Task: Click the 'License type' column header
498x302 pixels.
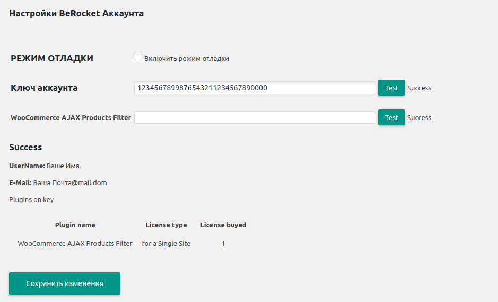Action: pyautogui.click(x=166, y=225)
